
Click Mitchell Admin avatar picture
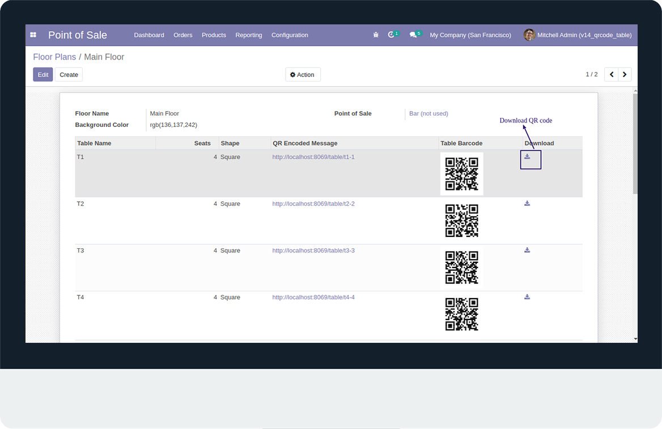[529, 35]
